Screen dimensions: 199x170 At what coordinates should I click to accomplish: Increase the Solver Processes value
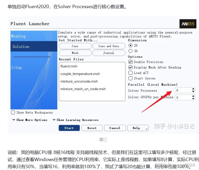click(193, 89)
